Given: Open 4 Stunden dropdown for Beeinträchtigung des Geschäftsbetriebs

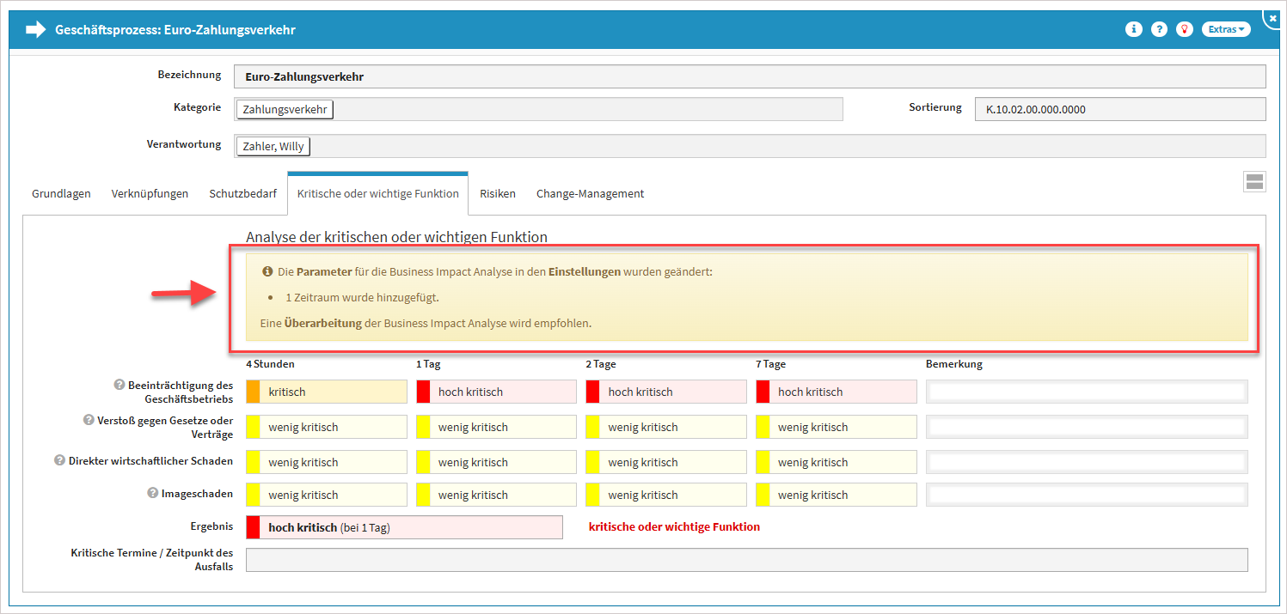Looking at the screenshot, I should (327, 392).
